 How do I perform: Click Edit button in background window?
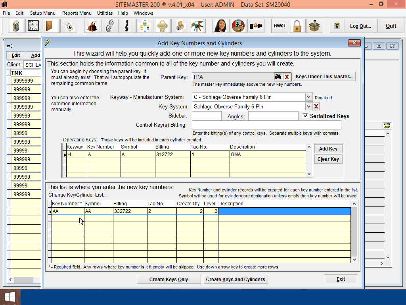click(15, 55)
